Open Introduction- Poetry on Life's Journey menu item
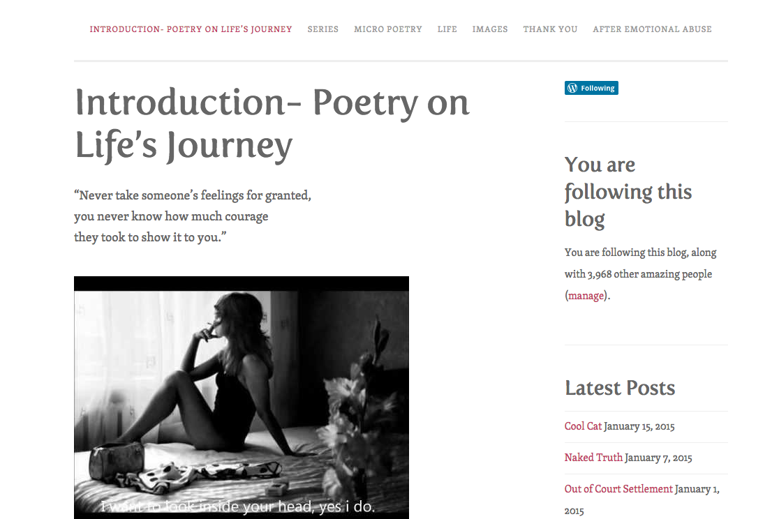This screenshot has height=519, width=779. point(191,29)
